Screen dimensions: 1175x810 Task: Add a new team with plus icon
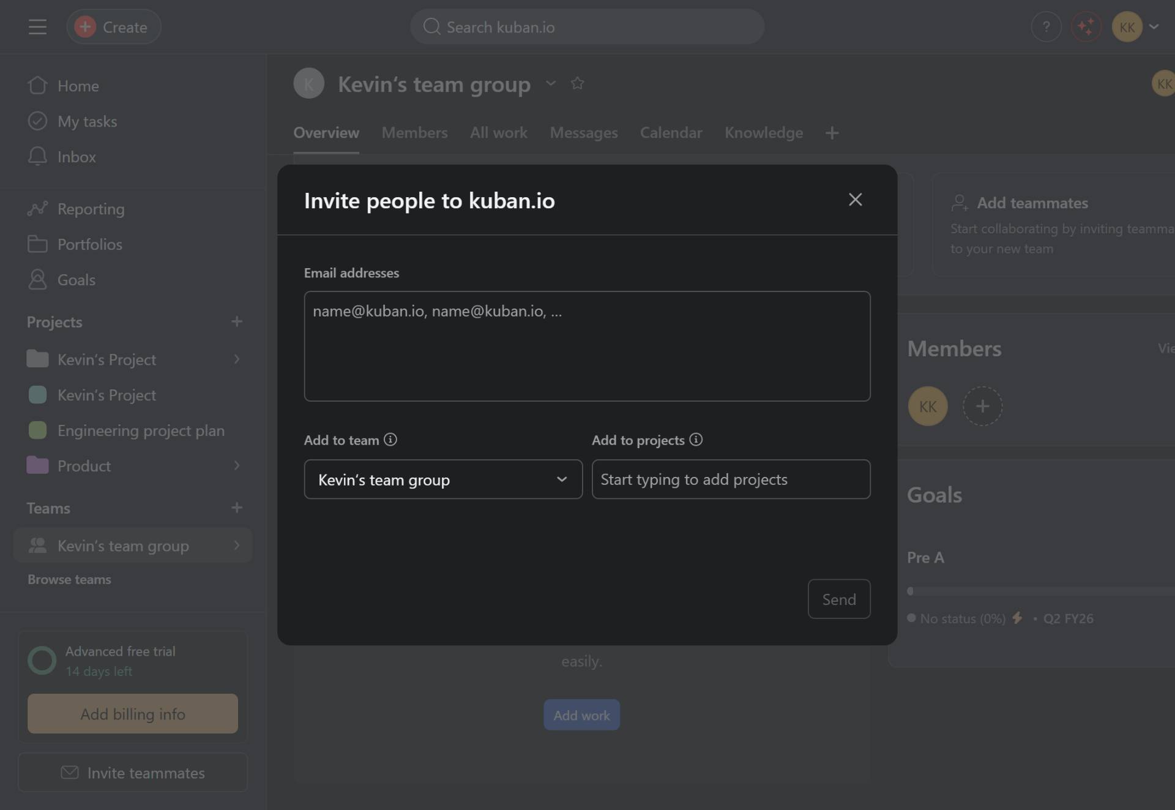(x=237, y=508)
